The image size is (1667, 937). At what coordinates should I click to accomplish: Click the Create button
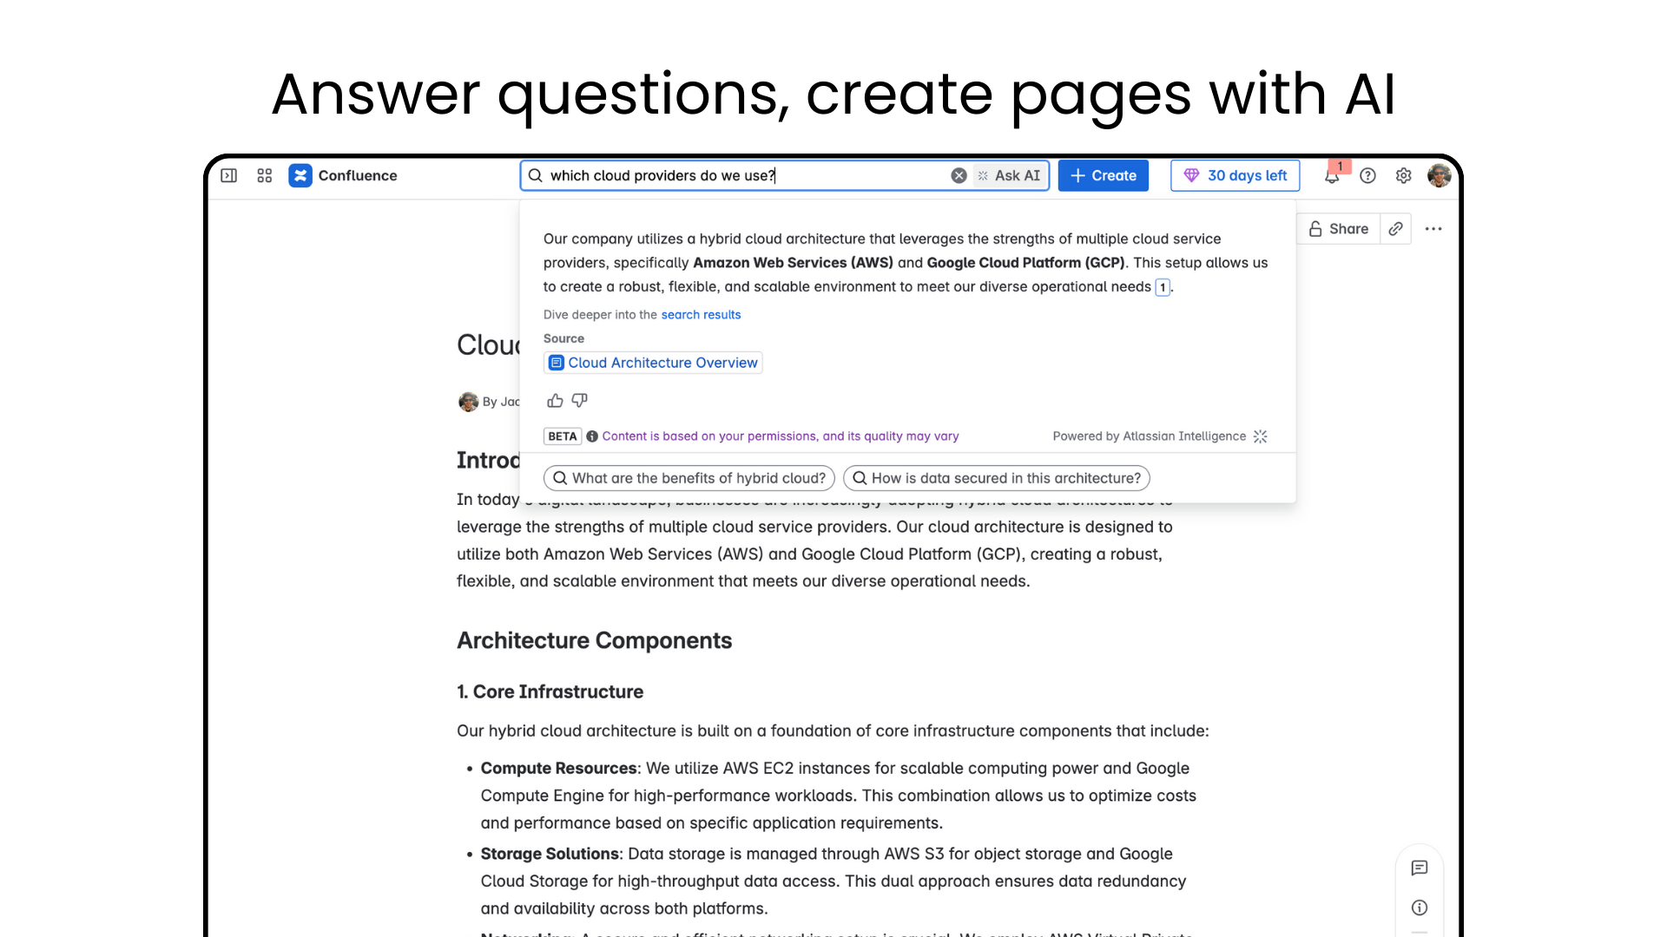(1103, 175)
